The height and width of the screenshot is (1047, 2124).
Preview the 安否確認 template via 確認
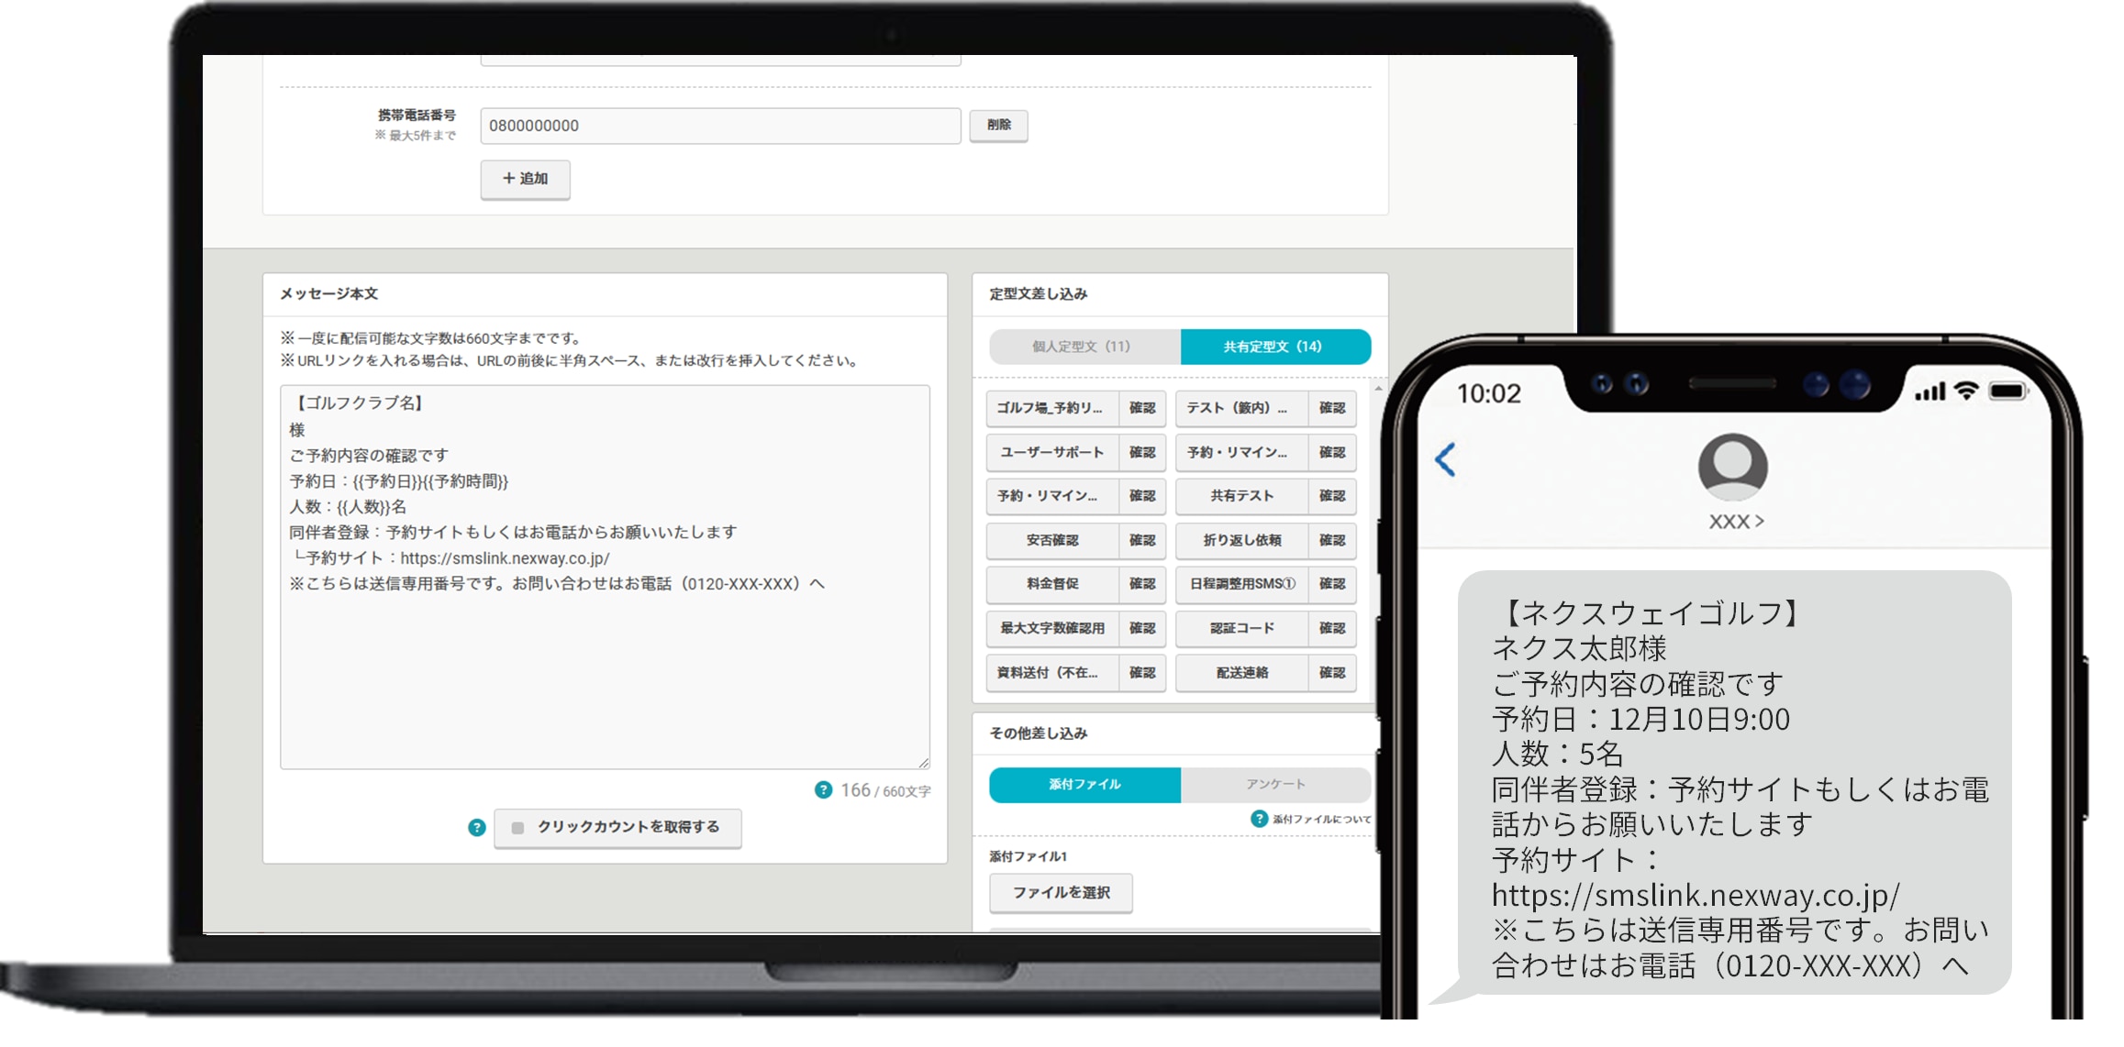(1142, 540)
